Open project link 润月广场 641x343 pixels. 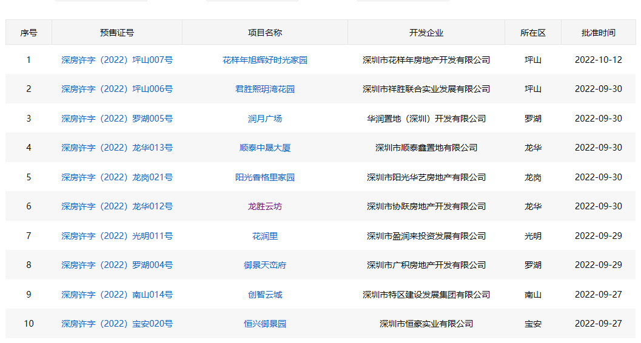[x=265, y=119]
